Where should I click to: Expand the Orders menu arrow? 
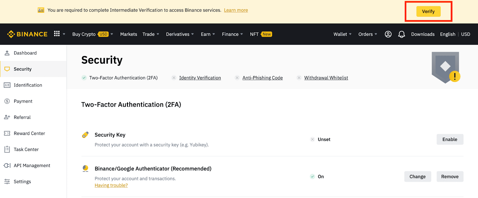pyautogui.click(x=376, y=34)
